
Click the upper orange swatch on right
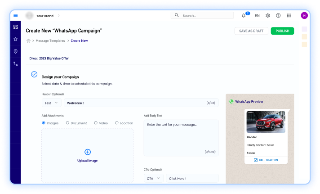tap(304, 37)
